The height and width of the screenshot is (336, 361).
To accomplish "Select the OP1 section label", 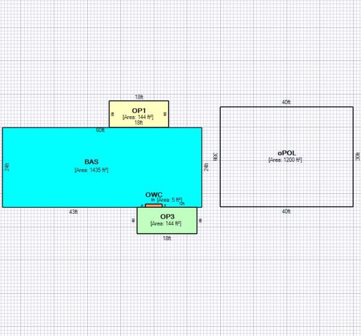I will click(138, 111).
